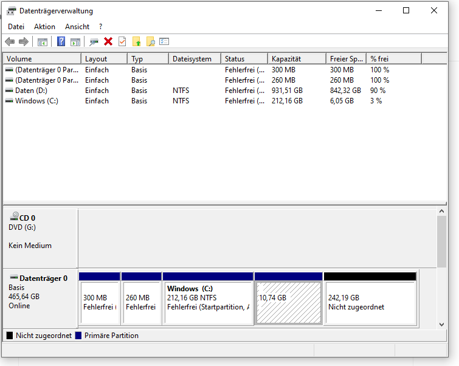The image size is (459, 366).
Task: Select the 300 MB capacity cell
Action: coord(283,70)
